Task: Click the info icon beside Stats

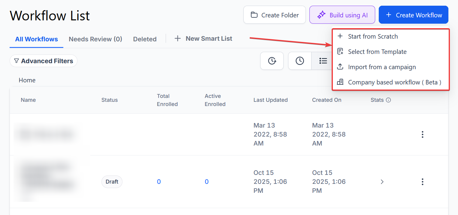Action: pyautogui.click(x=388, y=100)
